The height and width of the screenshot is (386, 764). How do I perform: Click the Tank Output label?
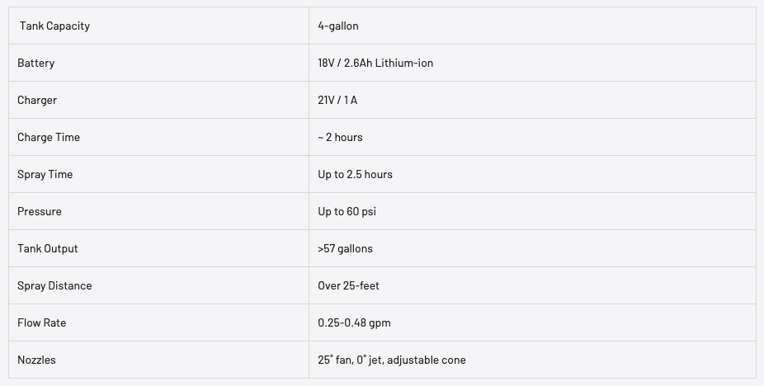(48, 248)
